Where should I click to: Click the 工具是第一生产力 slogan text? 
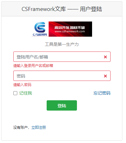[62, 44]
